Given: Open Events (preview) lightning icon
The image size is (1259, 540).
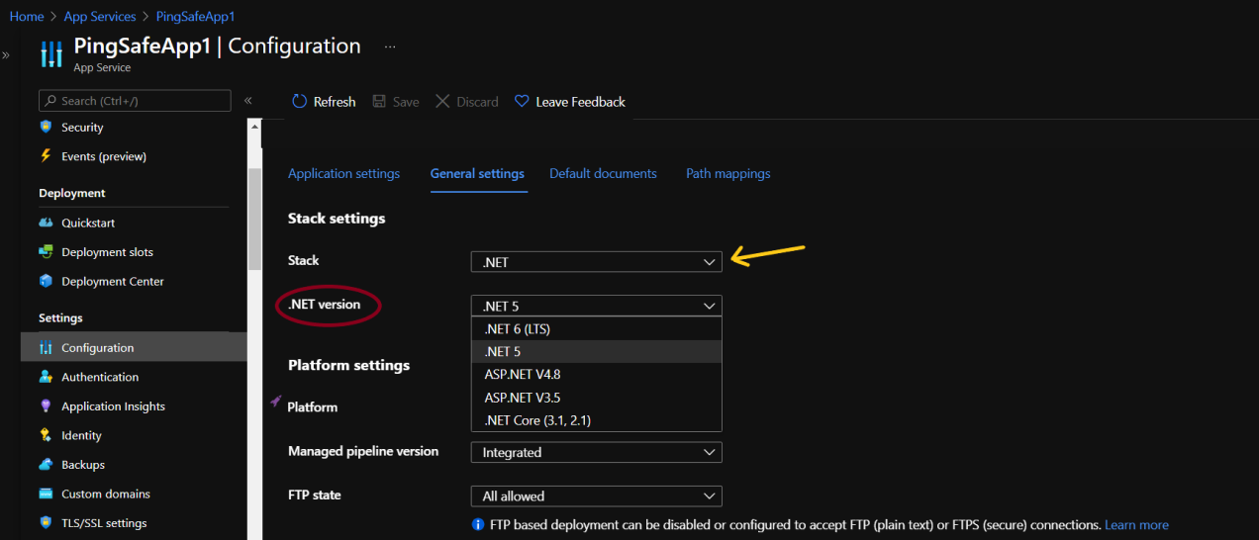Looking at the screenshot, I should tap(46, 156).
